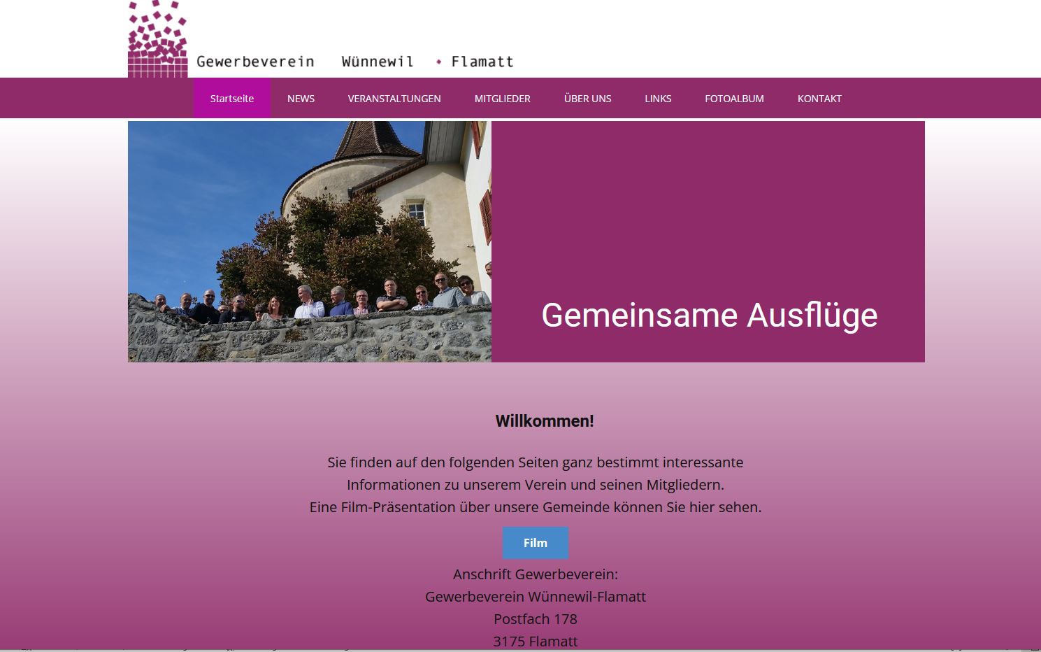Click the group photo slideshow image

[x=310, y=241]
